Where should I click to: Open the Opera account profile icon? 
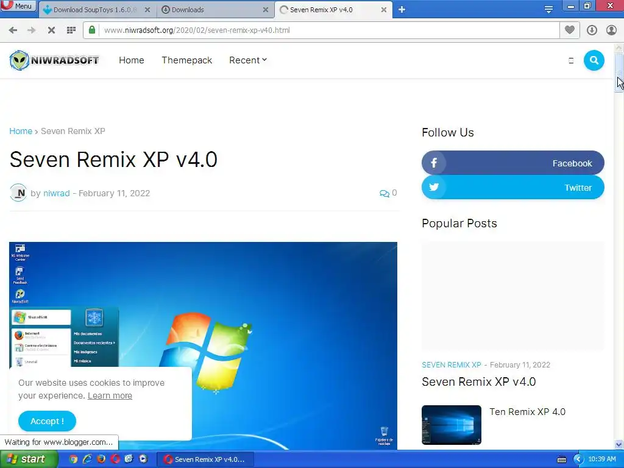611,30
